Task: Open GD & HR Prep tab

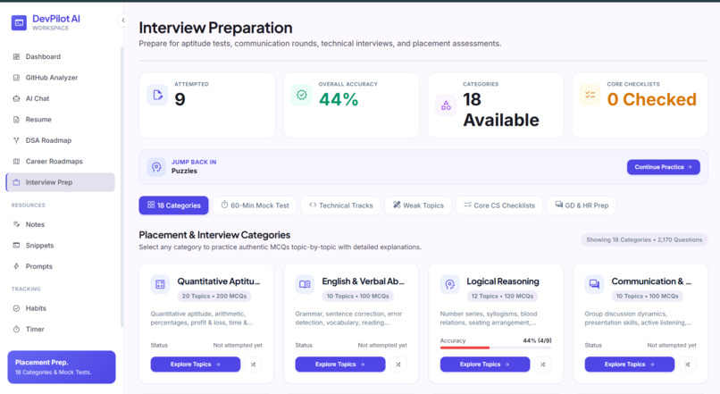Action: coord(582,205)
